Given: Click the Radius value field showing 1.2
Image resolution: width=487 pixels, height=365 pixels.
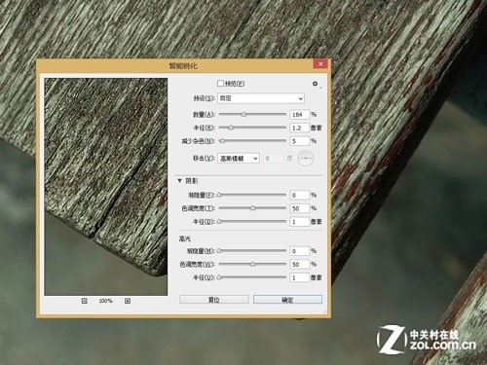Looking at the screenshot, I should 299,128.
